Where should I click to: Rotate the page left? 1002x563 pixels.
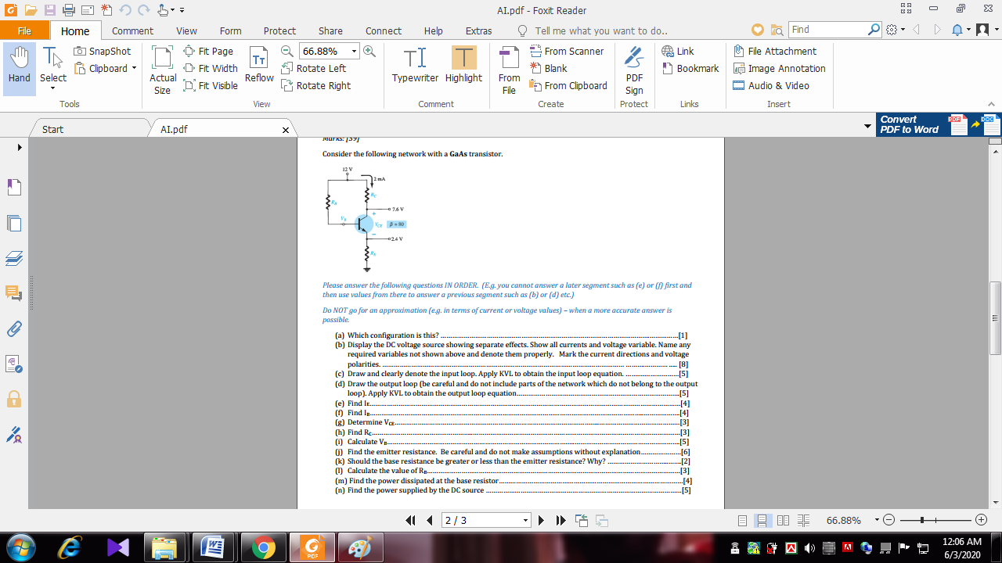[x=313, y=68]
